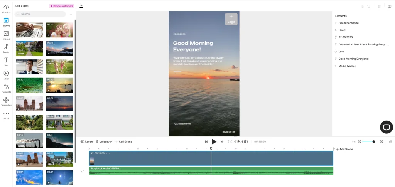Toggle the audio track lock icon
The width and height of the screenshot is (395, 187).
[x=83, y=171]
